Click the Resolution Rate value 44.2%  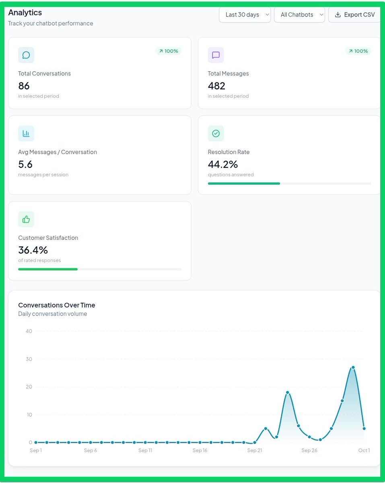point(223,164)
